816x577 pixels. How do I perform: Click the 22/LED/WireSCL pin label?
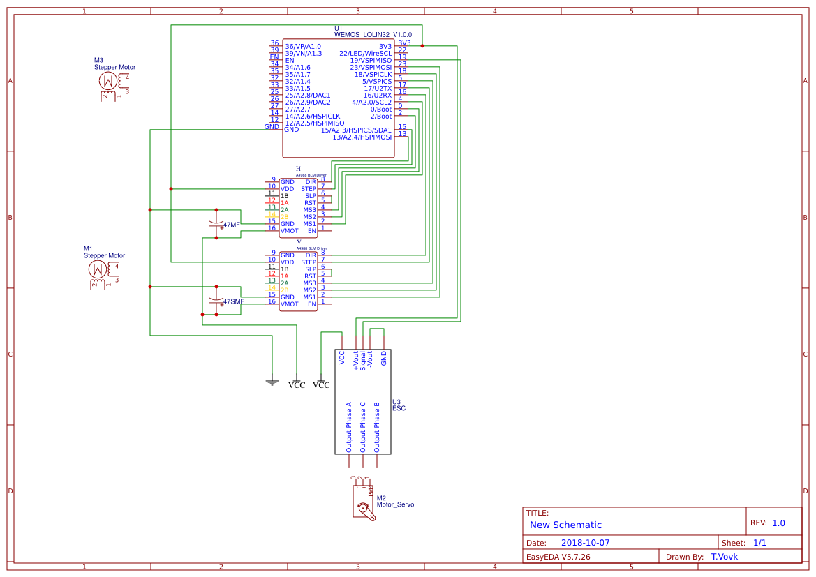[x=365, y=54]
